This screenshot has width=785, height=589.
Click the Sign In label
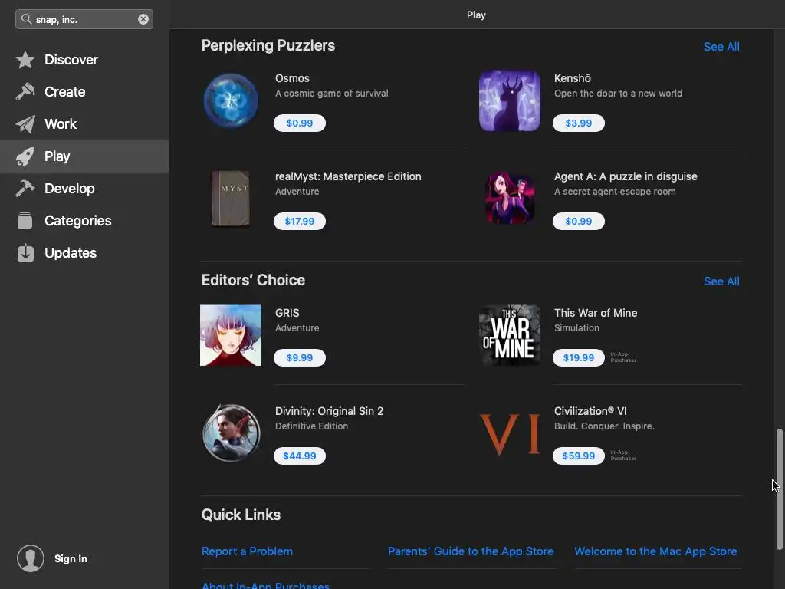(x=71, y=558)
